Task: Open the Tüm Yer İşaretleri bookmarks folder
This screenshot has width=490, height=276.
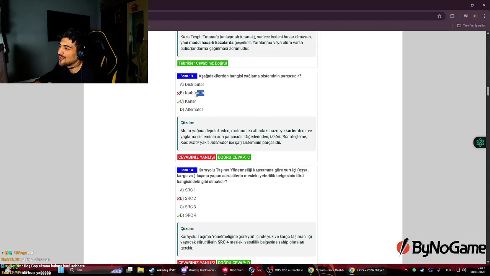Action: click(472, 26)
